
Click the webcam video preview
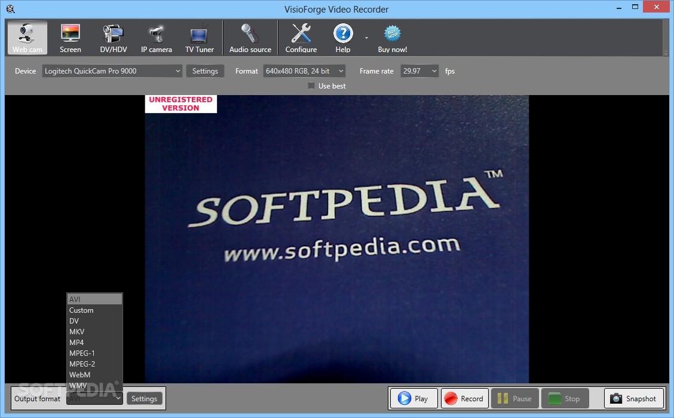[336, 239]
